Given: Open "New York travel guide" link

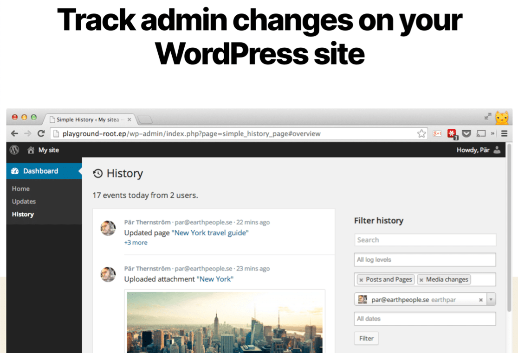Looking at the screenshot, I should coord(210,233).
